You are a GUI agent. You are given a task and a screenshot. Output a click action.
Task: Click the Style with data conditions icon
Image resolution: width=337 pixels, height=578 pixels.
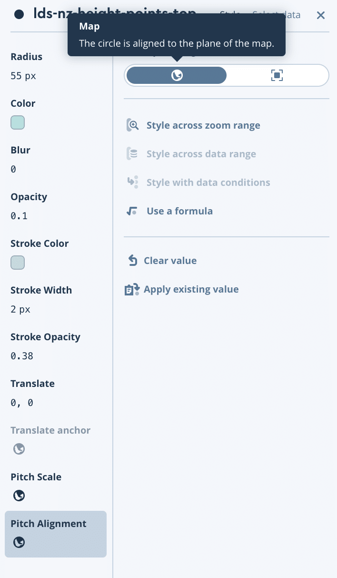[132, 183]
